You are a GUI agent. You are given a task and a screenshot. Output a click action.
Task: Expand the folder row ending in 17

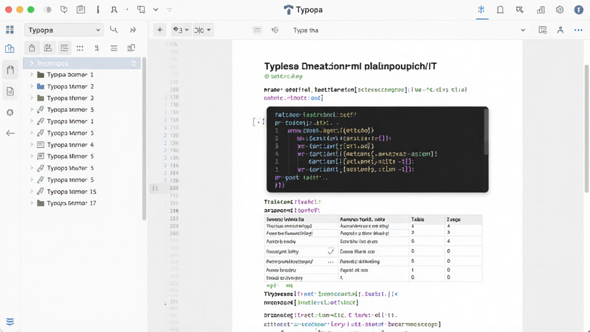click(x=32, y=203)
